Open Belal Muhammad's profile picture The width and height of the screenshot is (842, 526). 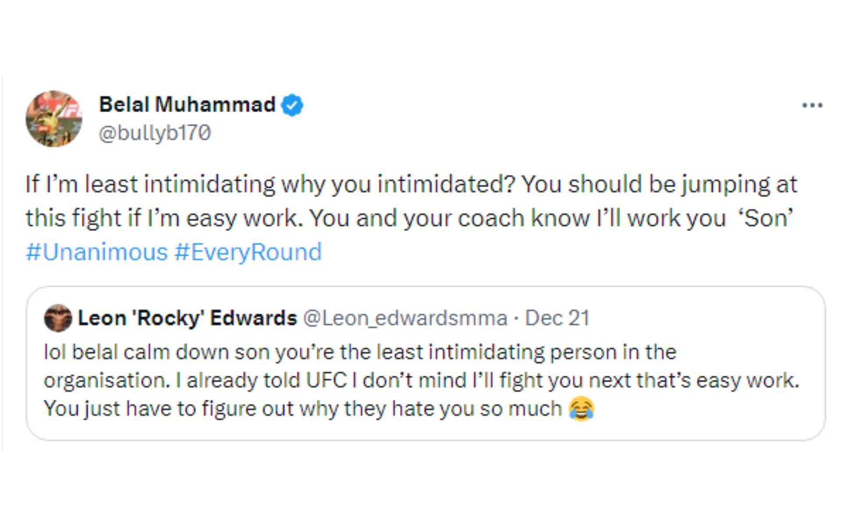pyautogui.click(x=54, y=119)
